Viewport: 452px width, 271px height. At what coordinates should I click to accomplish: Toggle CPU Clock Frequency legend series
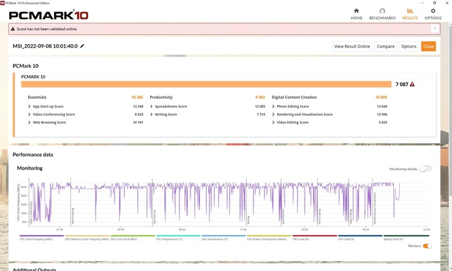click(42, 237)
